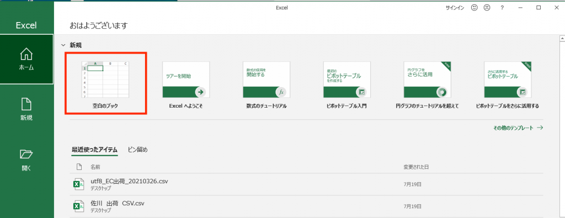Switch to the 最近使ったアイテム tab
The width and height of the screenshot is (565, 218).
click(x=94, y=150)
